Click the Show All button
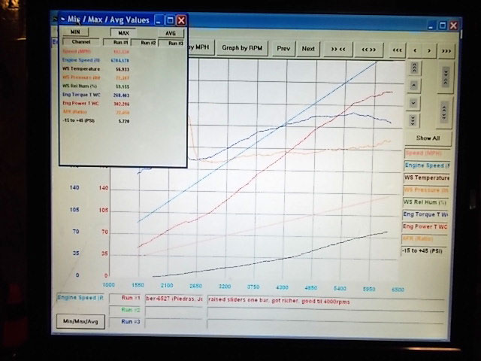Screen dimensions: 481x361 [x=428, y=138]
